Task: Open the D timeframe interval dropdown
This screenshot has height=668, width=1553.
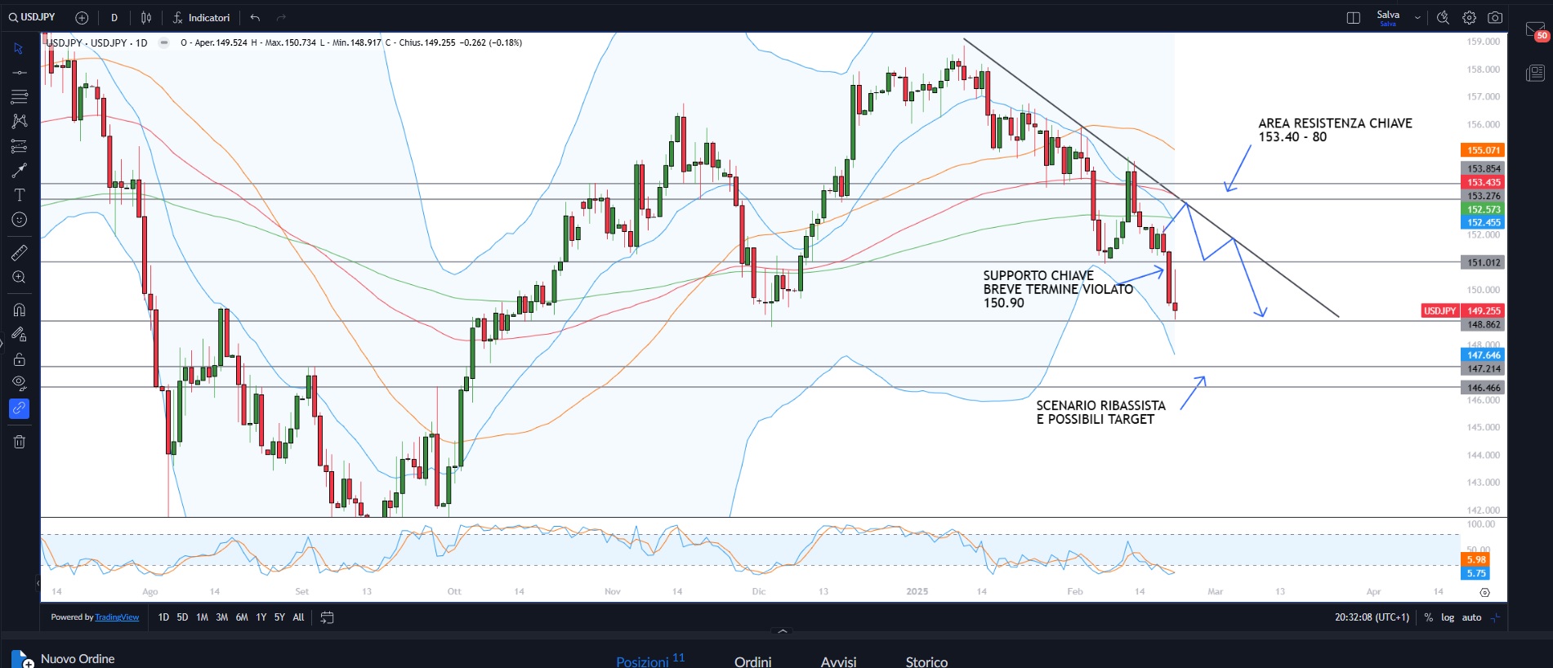Action: pyautogui.click(x=114, y=18)
